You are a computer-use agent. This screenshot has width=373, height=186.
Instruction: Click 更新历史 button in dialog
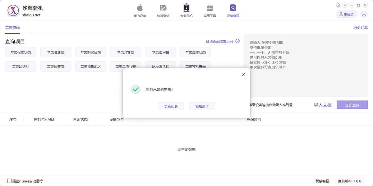(x=171, y=106)
